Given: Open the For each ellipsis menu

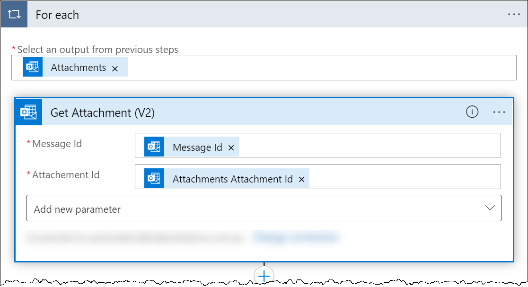Looking at the screenshot, I should [514, 14].
